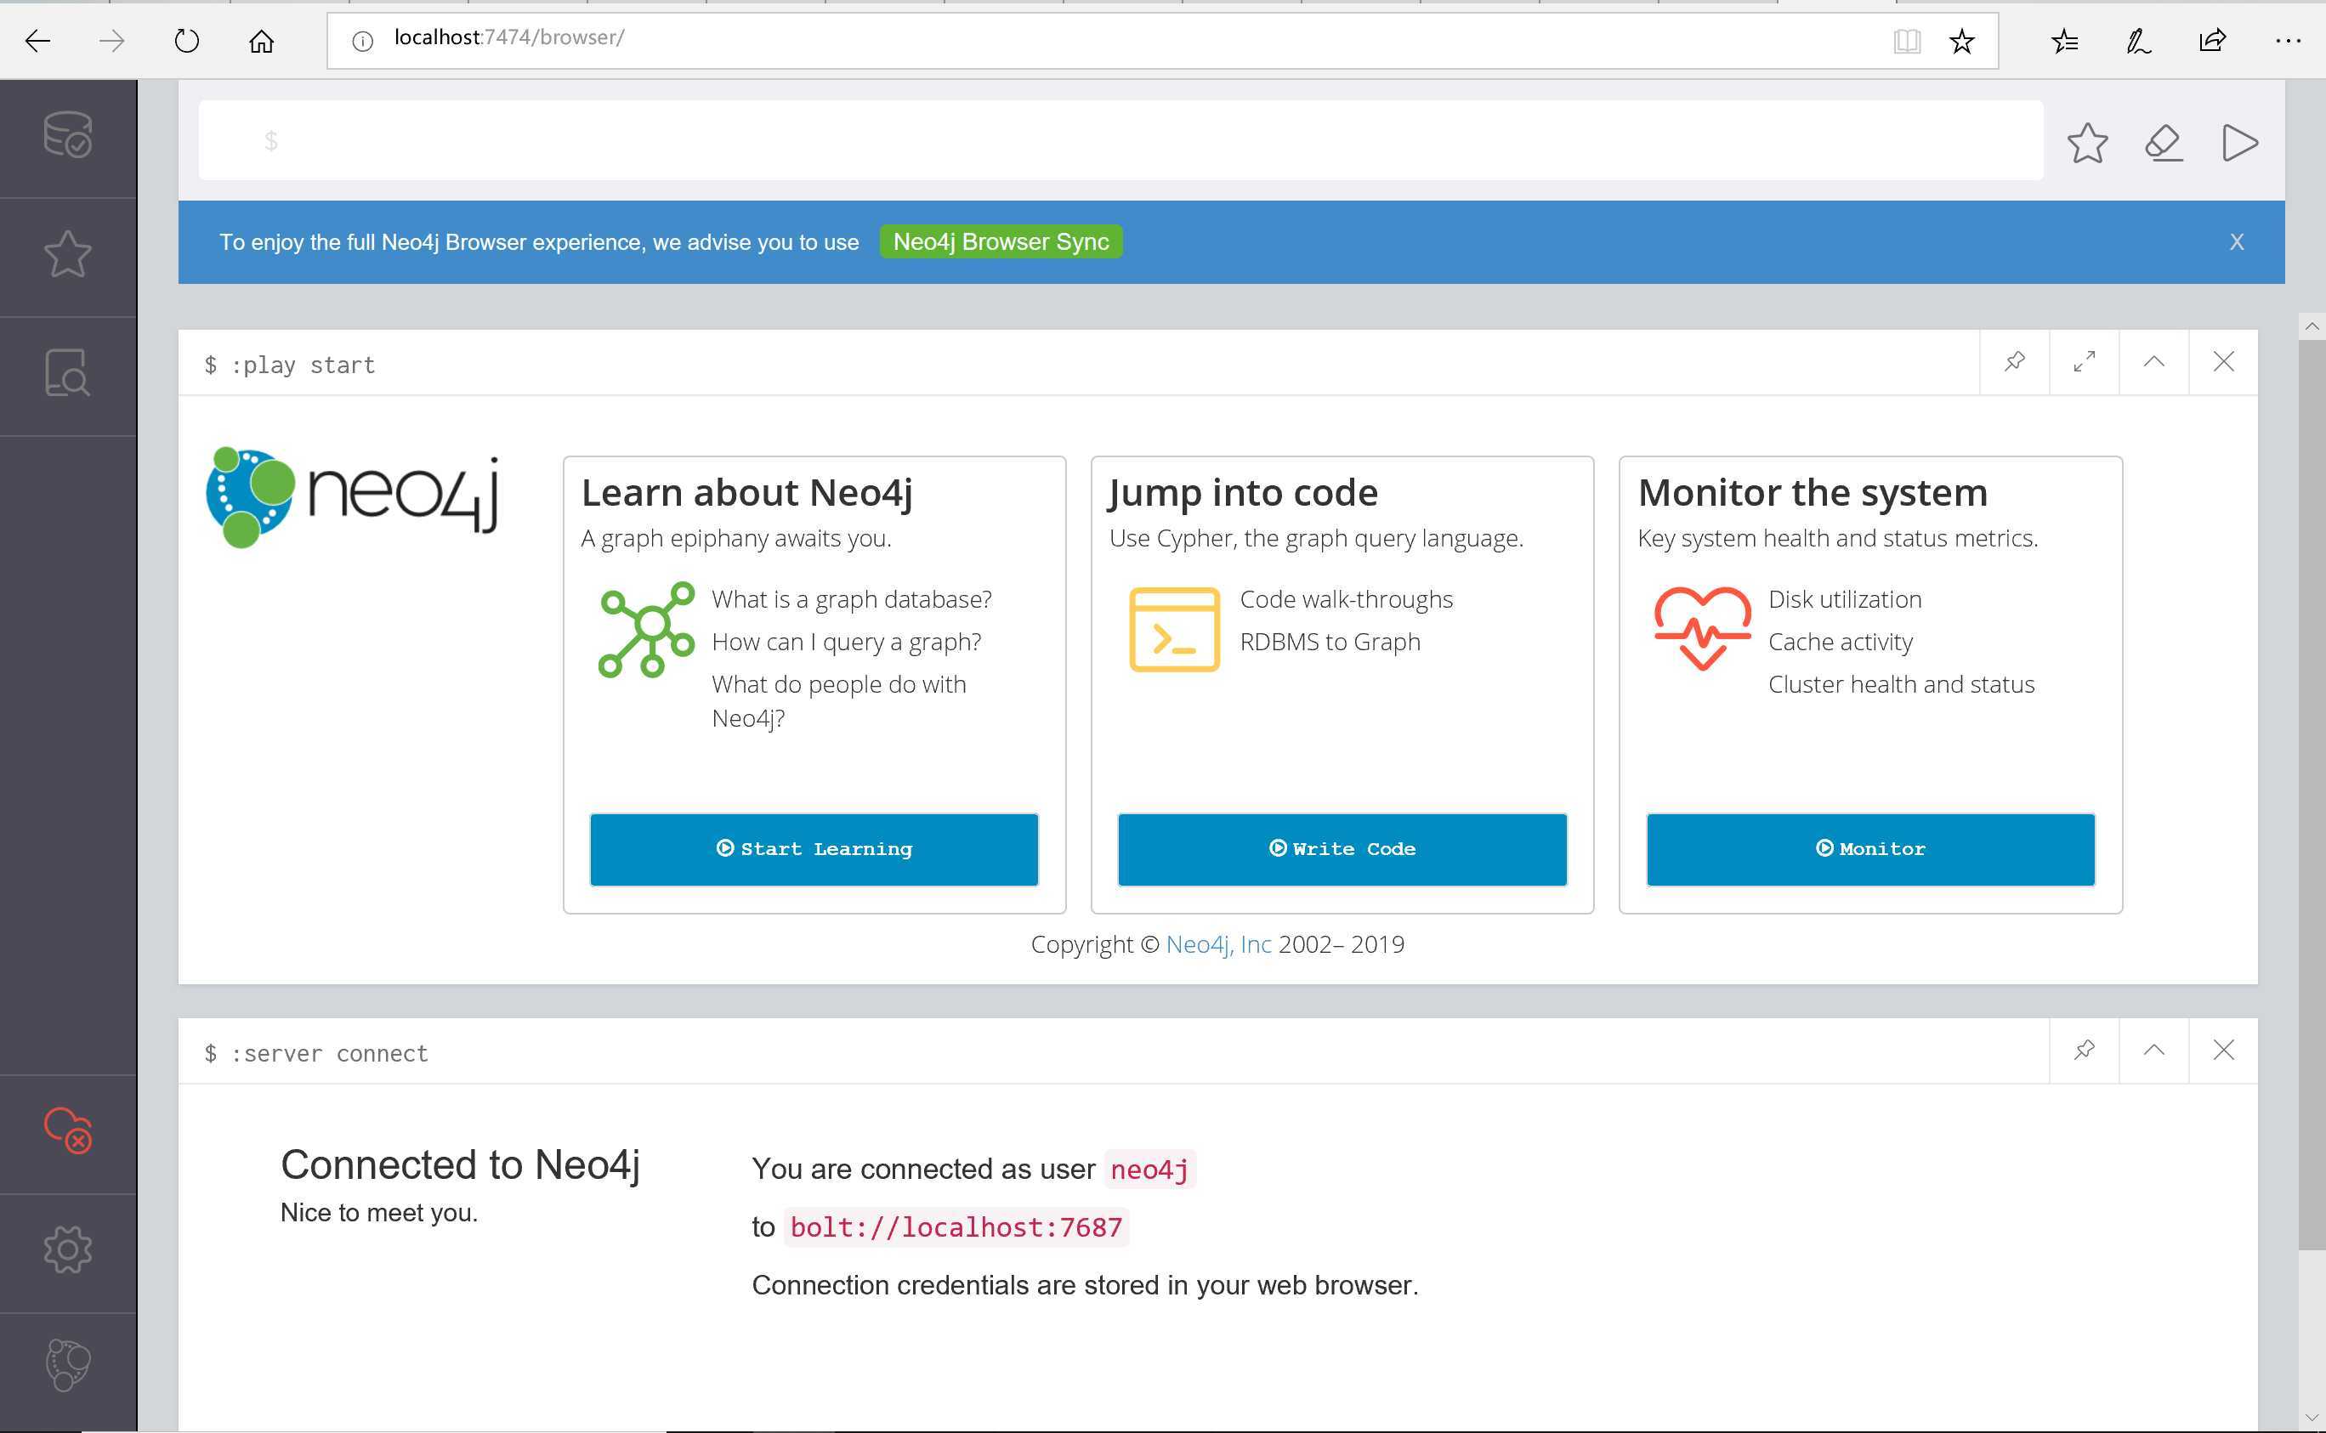The image size is (2326, 1433).
Task: Share this page icon
Action: point(2212,41)
